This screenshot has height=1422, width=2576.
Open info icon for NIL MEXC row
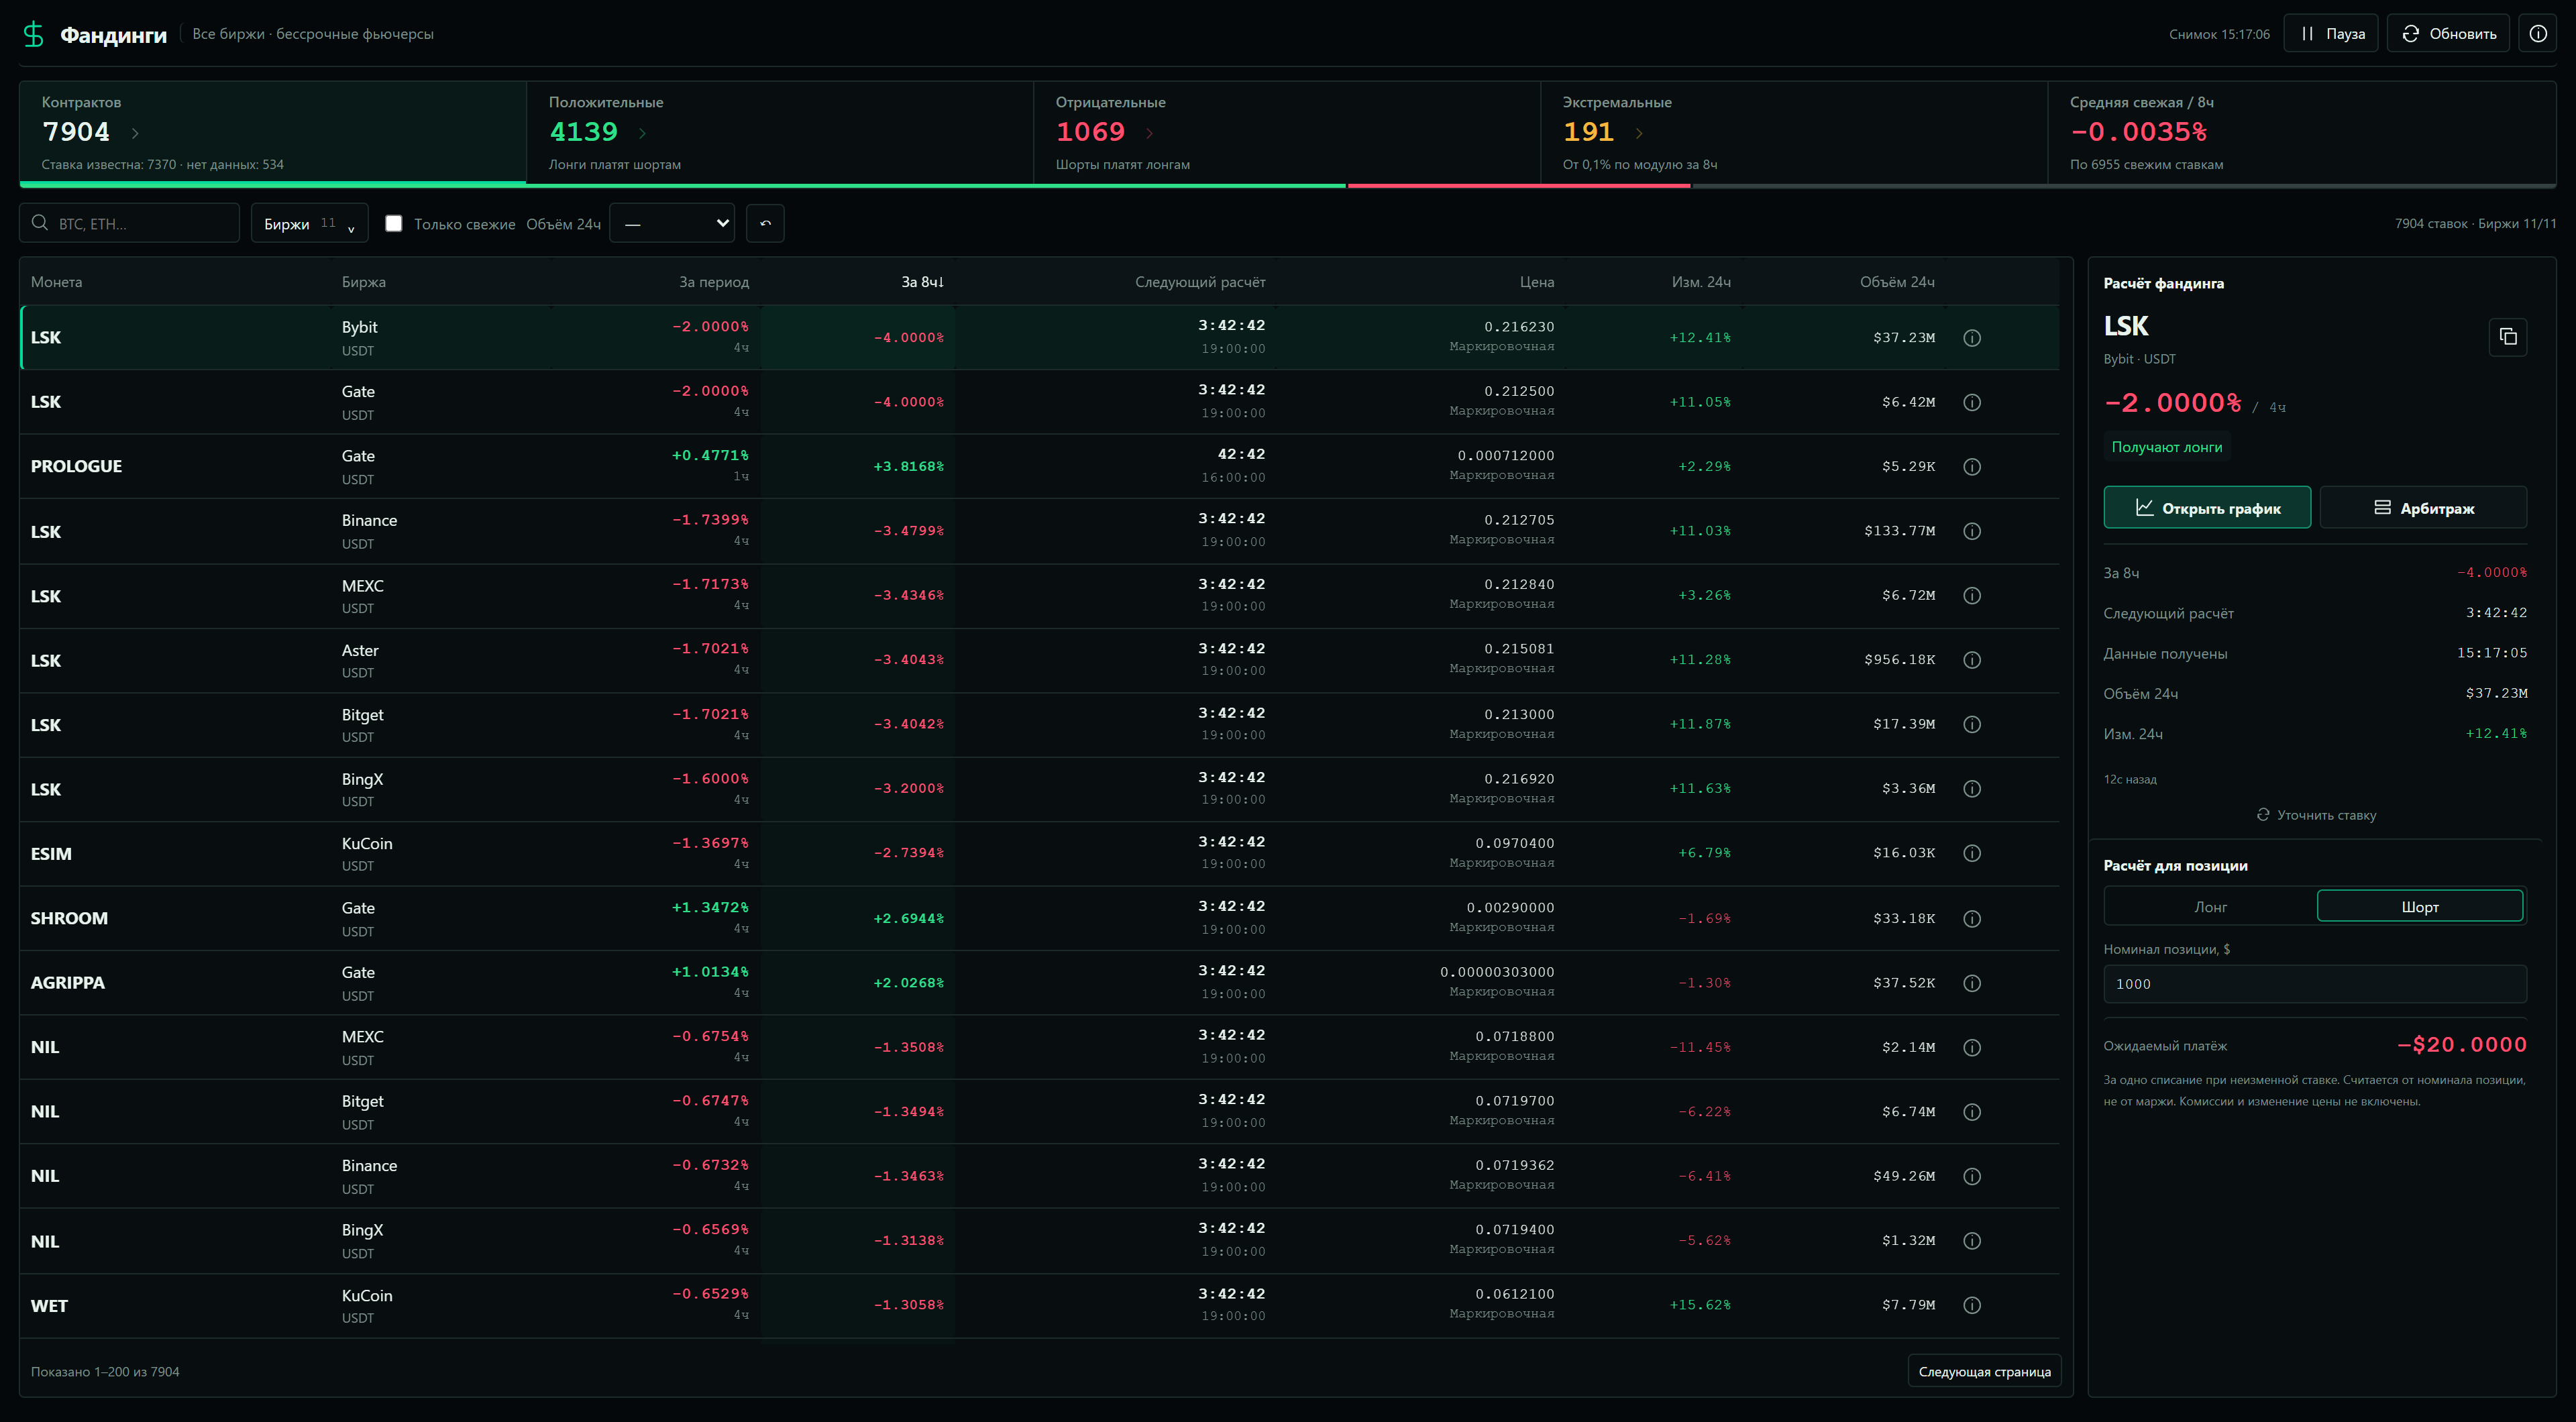(1971, 1047)
